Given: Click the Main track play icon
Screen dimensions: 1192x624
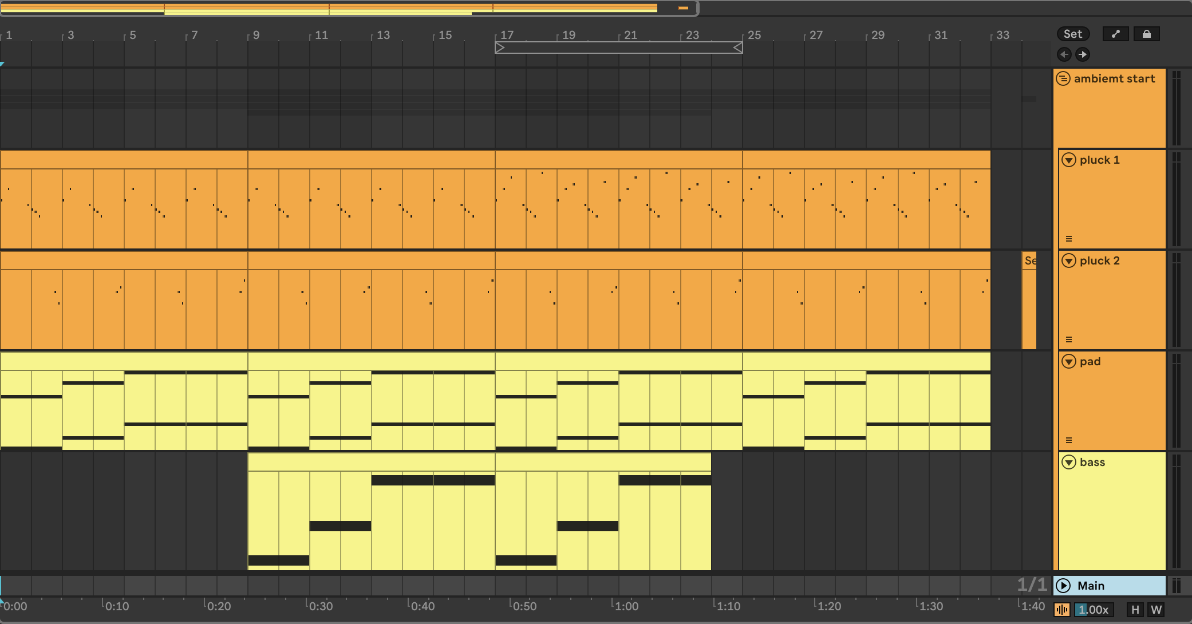Looking at the screenshot, I should coord(1063,586).
